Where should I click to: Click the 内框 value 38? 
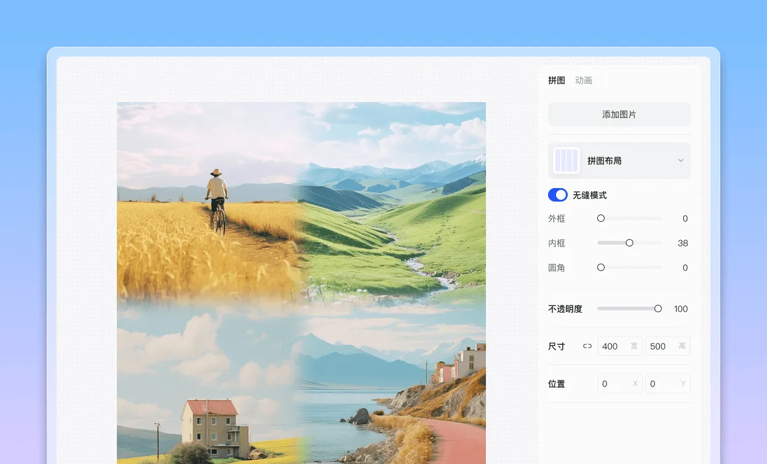tap(683, 243)
